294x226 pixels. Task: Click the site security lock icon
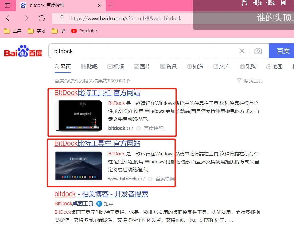pyautogui.click(x=62, y=18)
